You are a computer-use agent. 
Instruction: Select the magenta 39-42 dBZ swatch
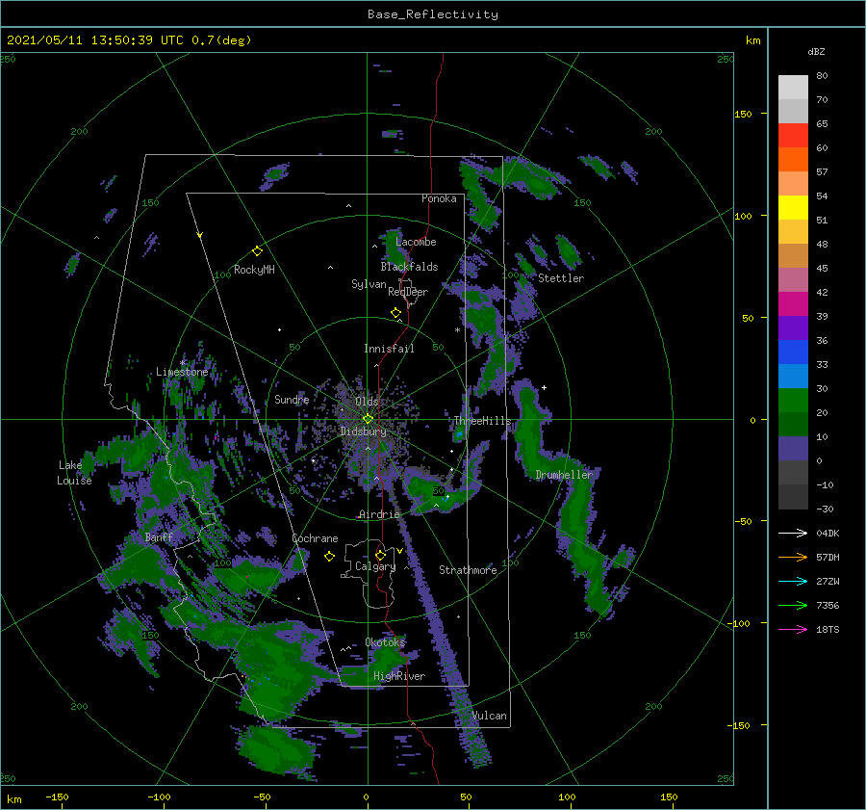point(793,304)
